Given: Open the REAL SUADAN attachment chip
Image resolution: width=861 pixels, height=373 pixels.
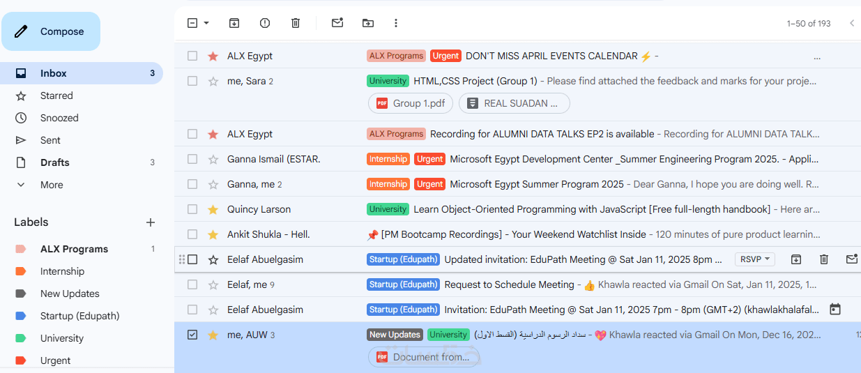Looking at the screenshot, I should click(x=515, y=103).
